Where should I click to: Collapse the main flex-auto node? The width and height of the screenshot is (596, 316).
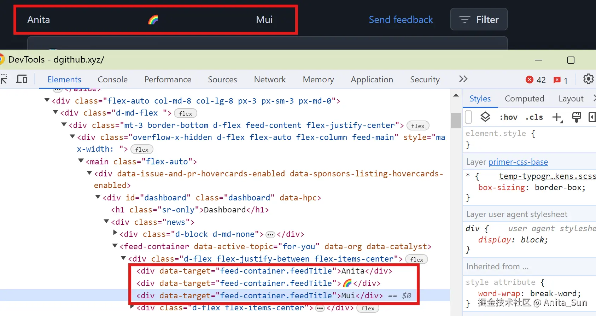pyautogui.click(x=81, y=161)
